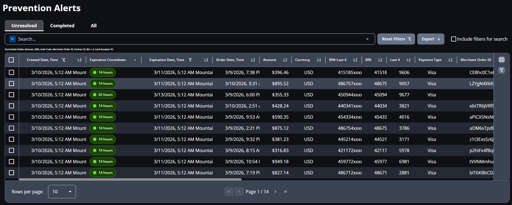Screen dimensions: 512x205
Task: Go to the next page
Action: pyautogui.click(x=275, y=192)
